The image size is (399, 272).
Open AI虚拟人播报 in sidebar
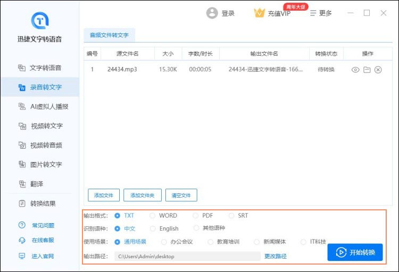40,106
